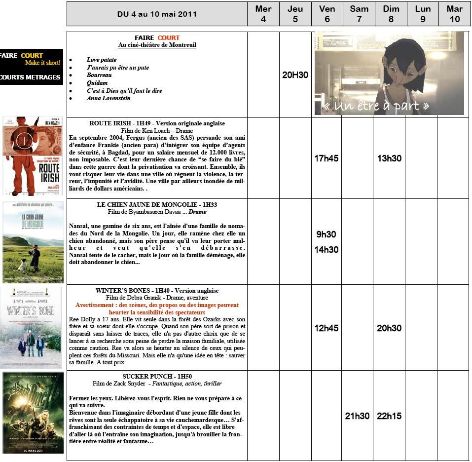Screen dimensions: 472x462
Task: Click the 'Un être à part' animated image
Action: pos(389,73)
